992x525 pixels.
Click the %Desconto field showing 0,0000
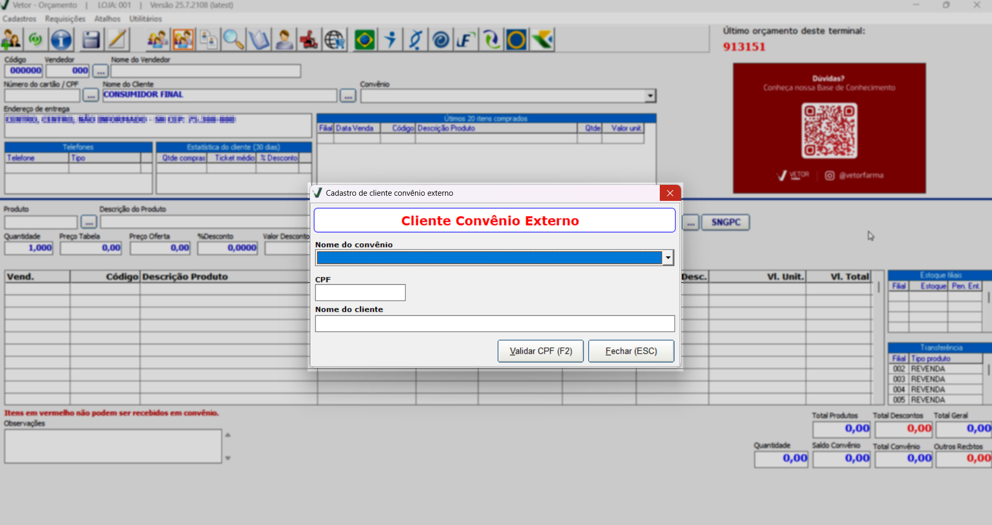point(228,248)
